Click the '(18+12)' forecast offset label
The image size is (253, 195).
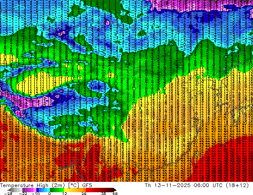tap(237, 185)
